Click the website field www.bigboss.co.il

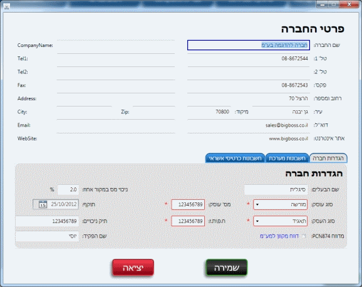pyautogui.click(x=249, y=138)
